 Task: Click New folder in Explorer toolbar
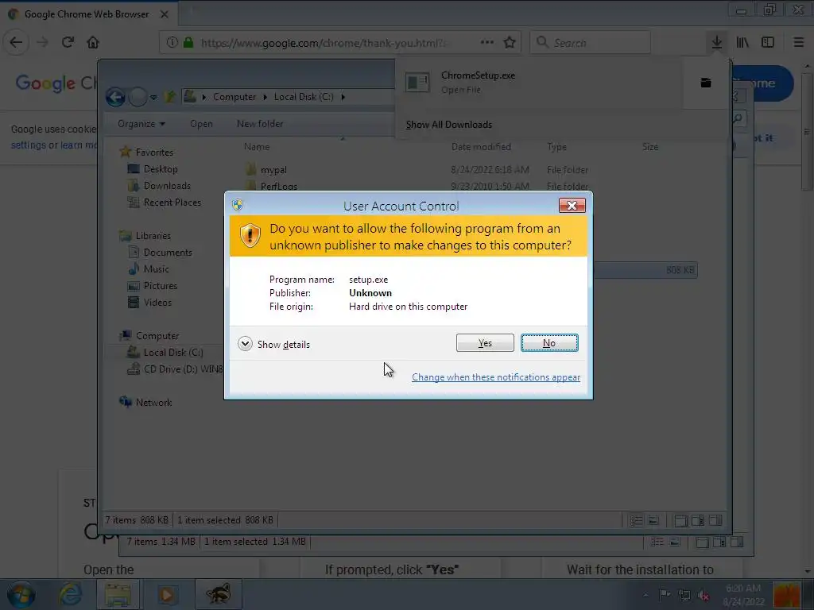[260, 123]
